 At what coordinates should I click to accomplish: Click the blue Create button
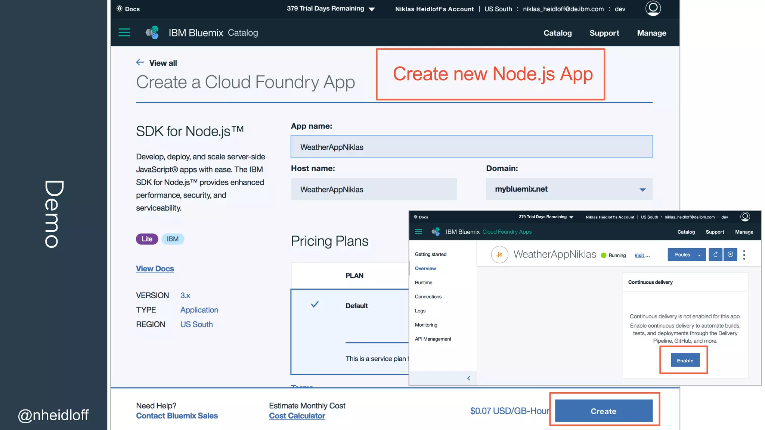604,411
